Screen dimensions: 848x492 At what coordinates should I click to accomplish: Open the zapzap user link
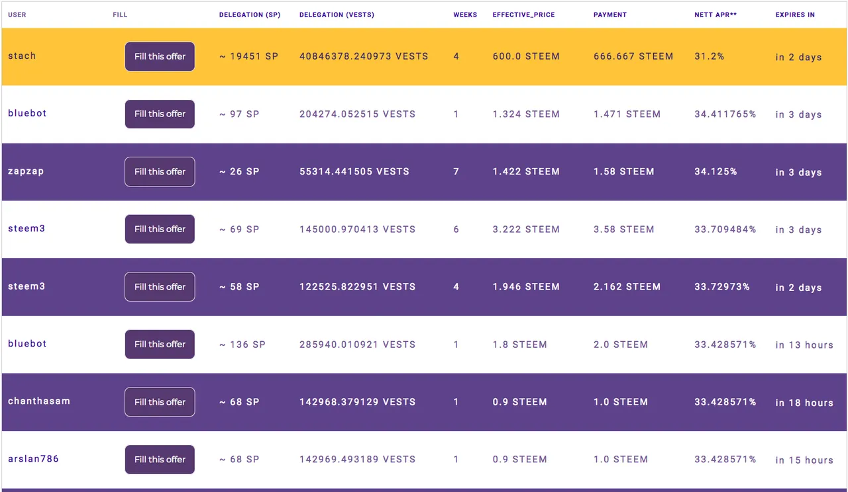point(26,171)
